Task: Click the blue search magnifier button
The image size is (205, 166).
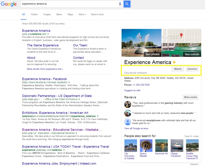Action: (127, 4)
